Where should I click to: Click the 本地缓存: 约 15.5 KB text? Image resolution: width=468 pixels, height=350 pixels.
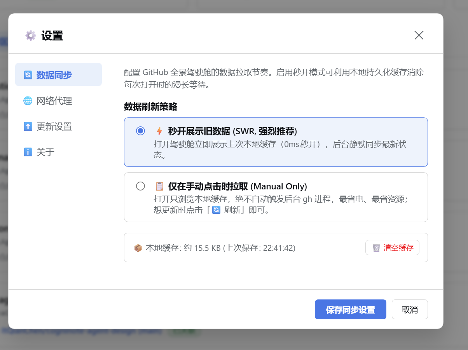click(x=220, y=248)
